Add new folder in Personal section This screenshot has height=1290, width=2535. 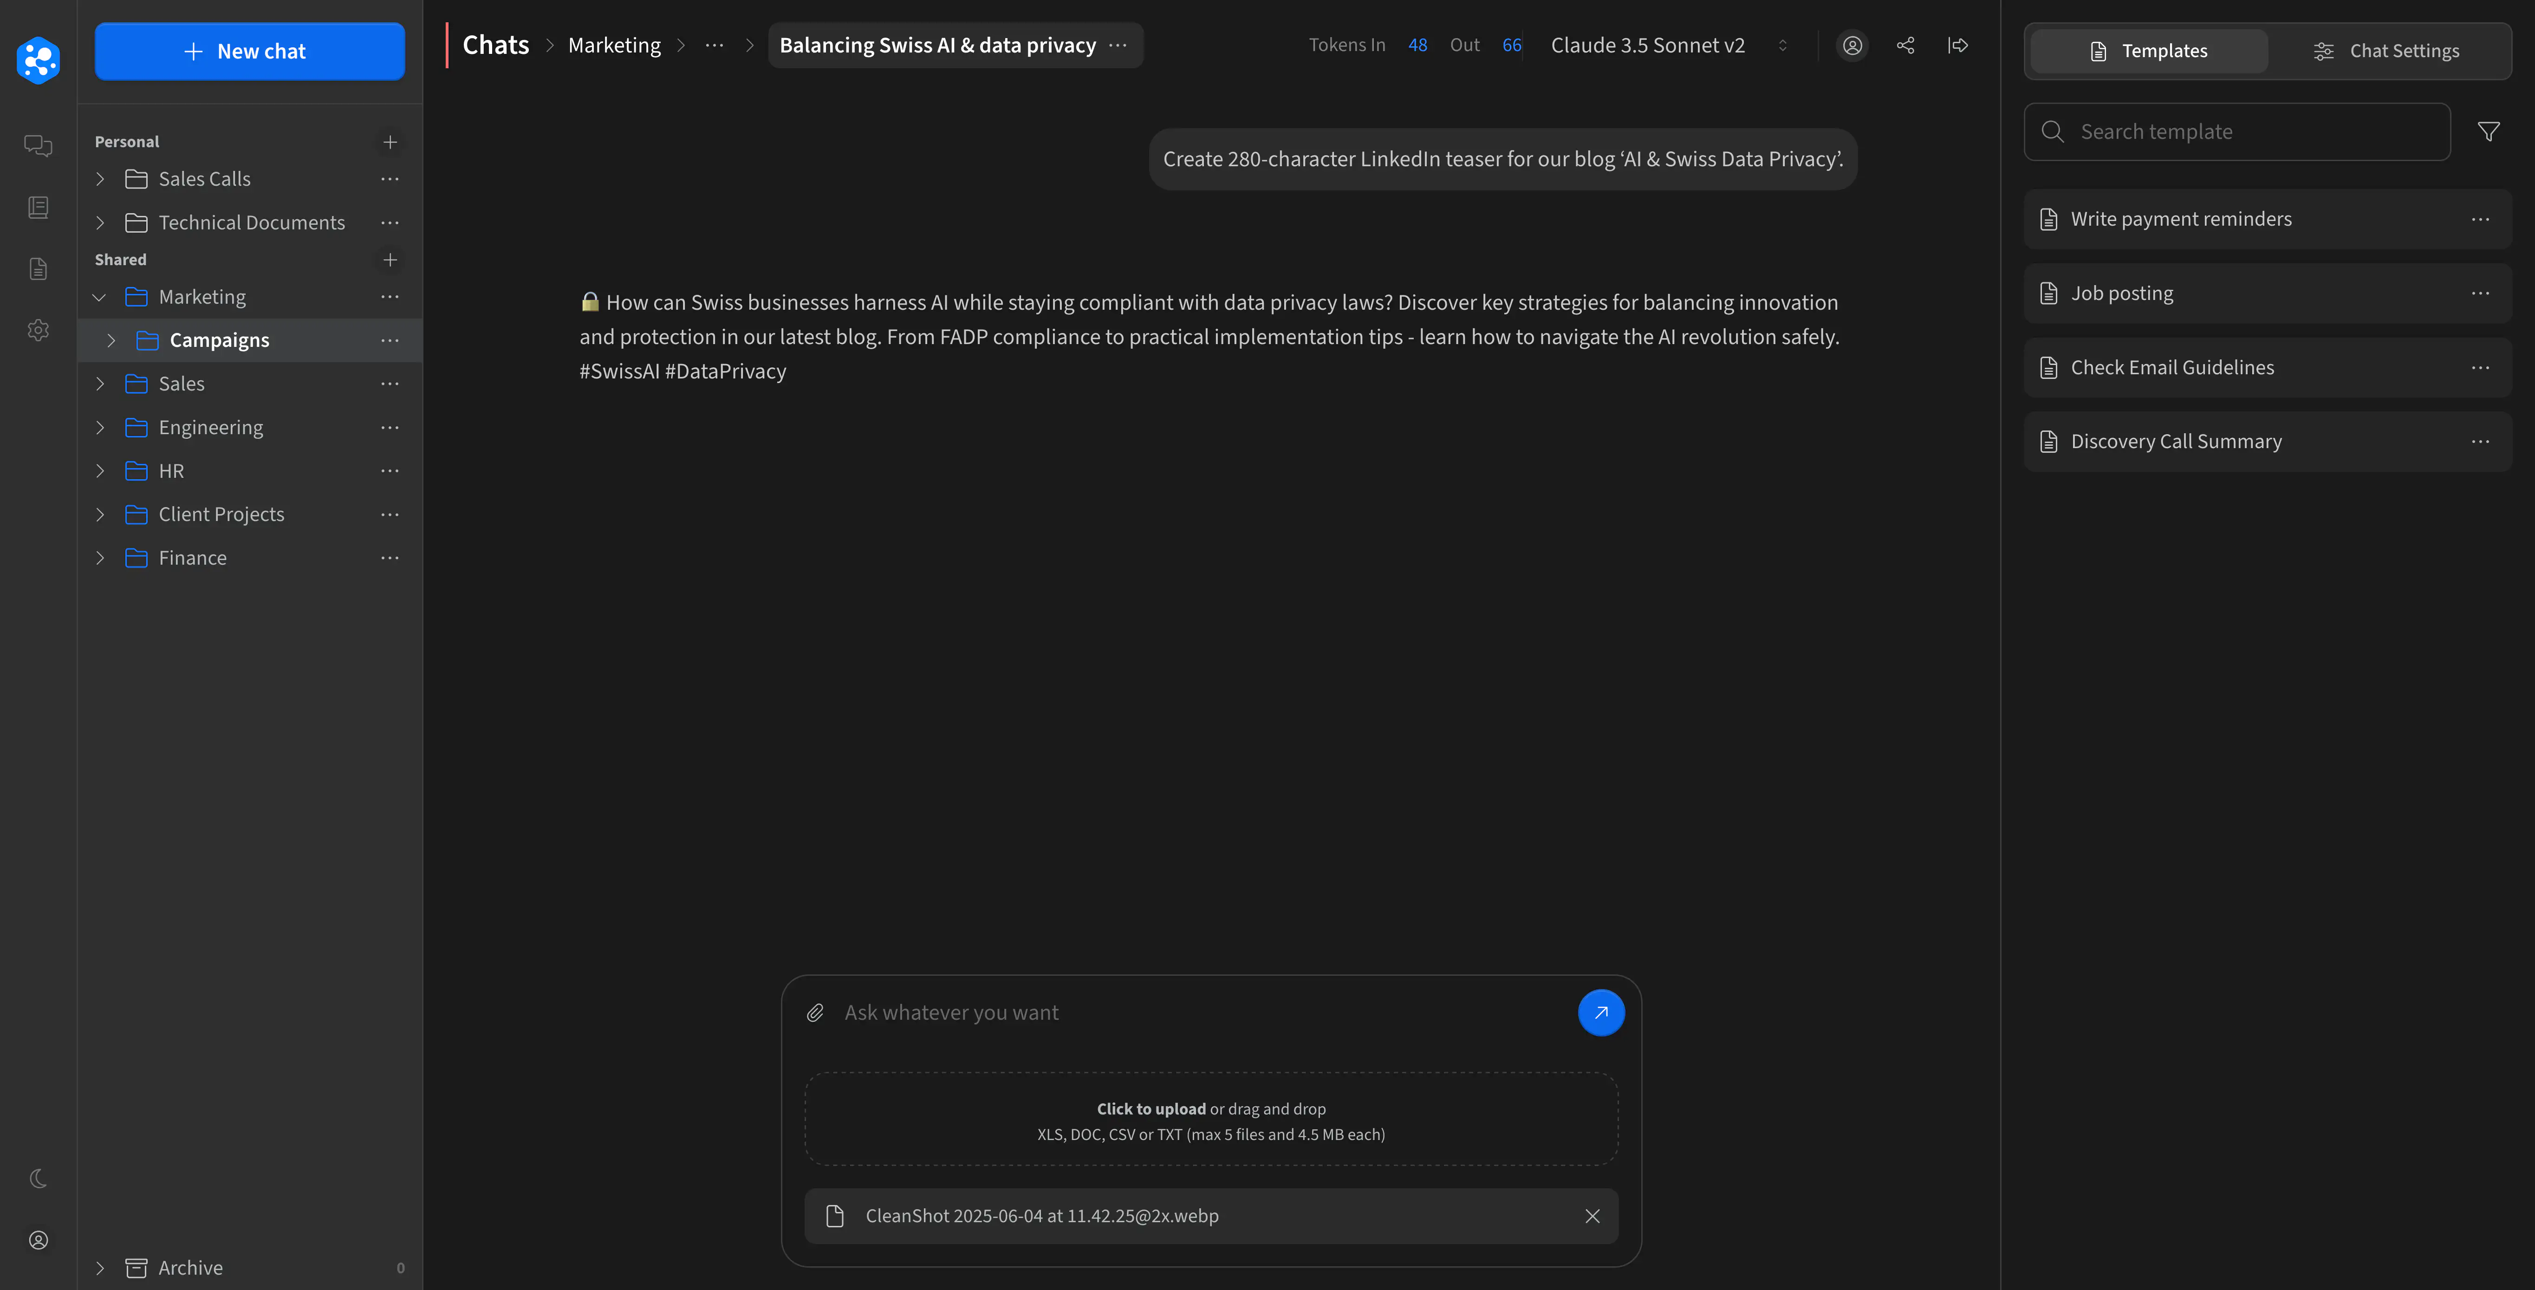pyautogui.click(x=390, y=142)
